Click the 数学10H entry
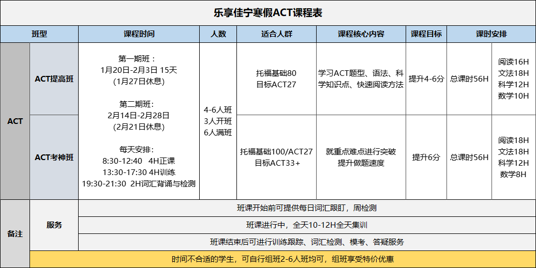The image size is (536, 268). 513,96
